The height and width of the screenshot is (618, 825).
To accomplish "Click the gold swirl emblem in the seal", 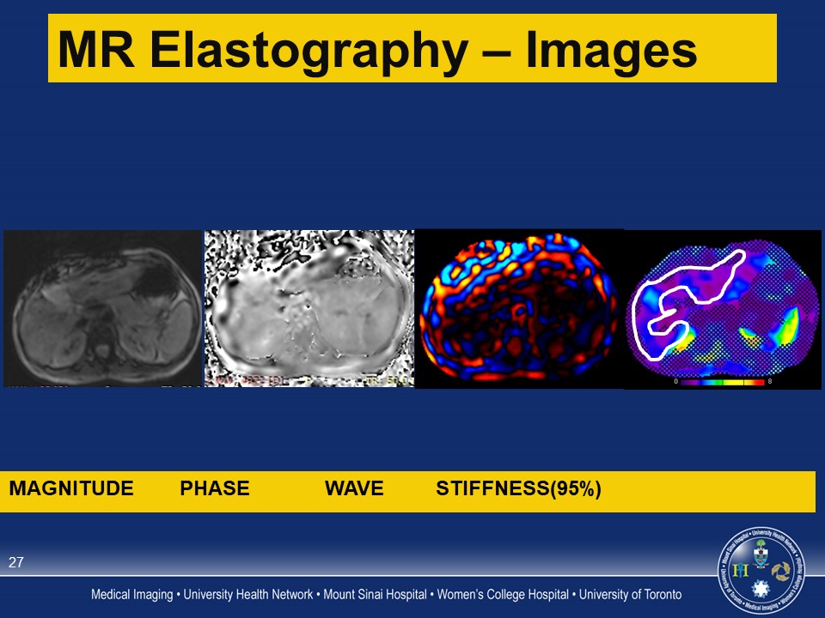I will point(782,571).
